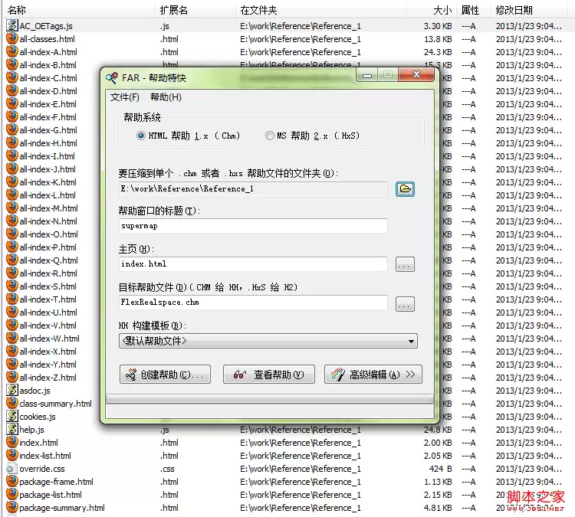Click the home page field 'index.html'
The image size is (575, 517).
pos(253,263)
